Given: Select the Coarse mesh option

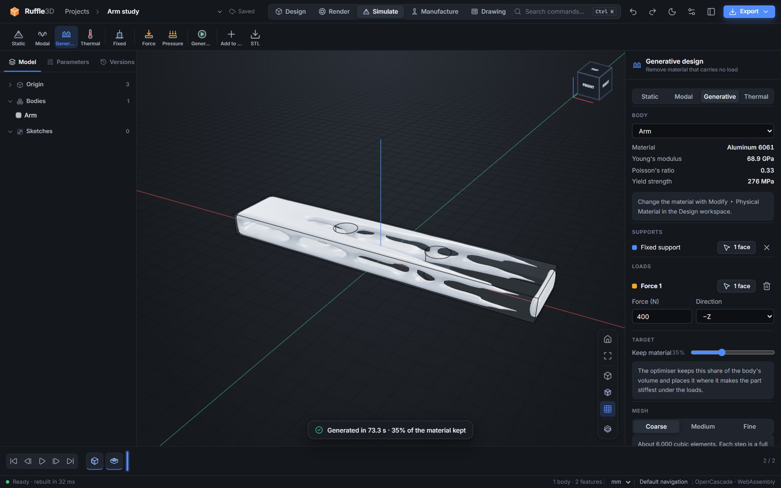Looking at the screenshot, I should [x=656, y=426].
